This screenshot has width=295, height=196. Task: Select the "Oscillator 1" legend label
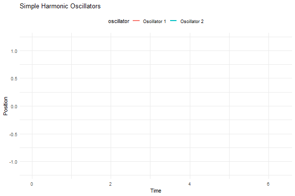click(155, 22)
